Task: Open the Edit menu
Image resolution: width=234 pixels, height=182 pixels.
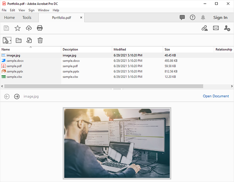Action: tap(12, 10)
